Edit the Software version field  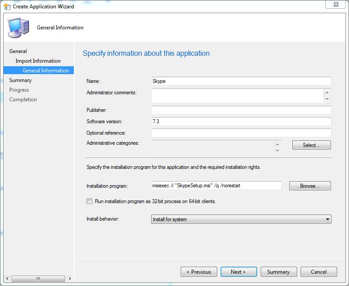tap(241, 122)
